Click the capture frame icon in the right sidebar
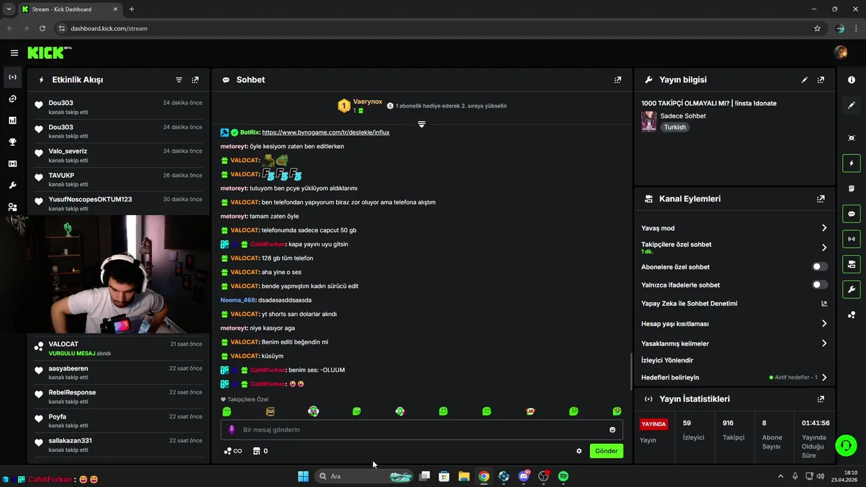This screenshot has width=866, height=487. [851, 138]
